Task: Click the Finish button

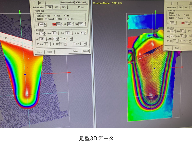Action: click(x=75, y=51)
